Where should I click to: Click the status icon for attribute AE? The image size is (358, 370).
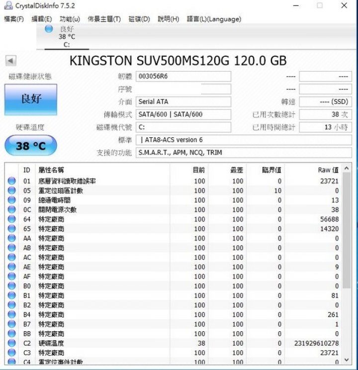coord(11,267)
